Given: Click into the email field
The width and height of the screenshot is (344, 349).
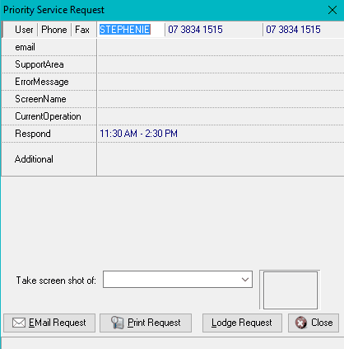Looking at the screenshot, I should coord(221,47).
